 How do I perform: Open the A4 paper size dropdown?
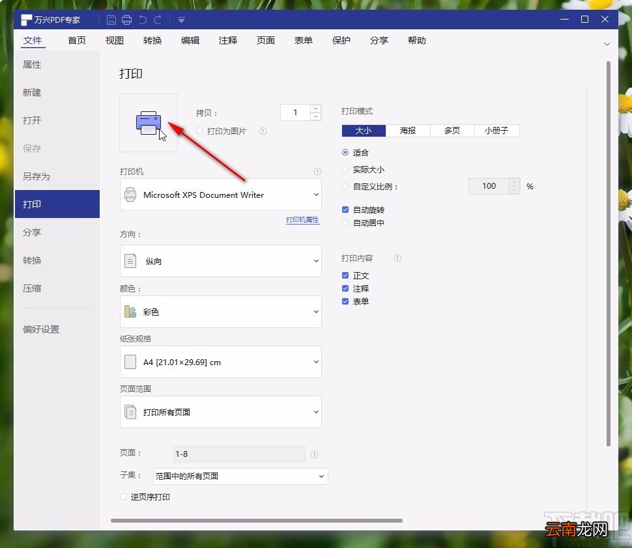pyautogui.click(x=220, y=362)
